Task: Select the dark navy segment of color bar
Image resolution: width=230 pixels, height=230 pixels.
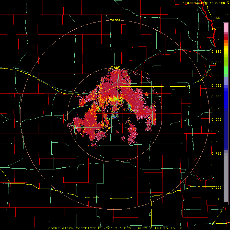Action: (x=226, y=131)
